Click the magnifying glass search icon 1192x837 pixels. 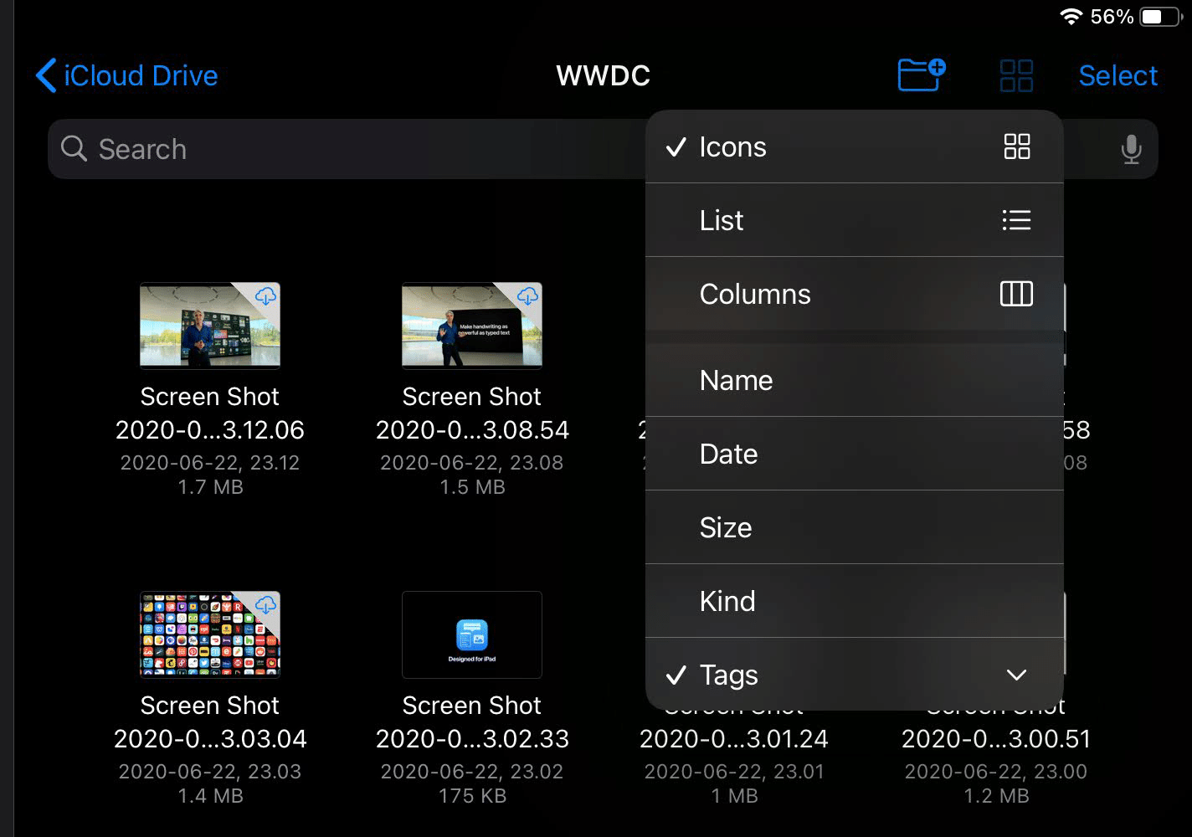(74, 149)
